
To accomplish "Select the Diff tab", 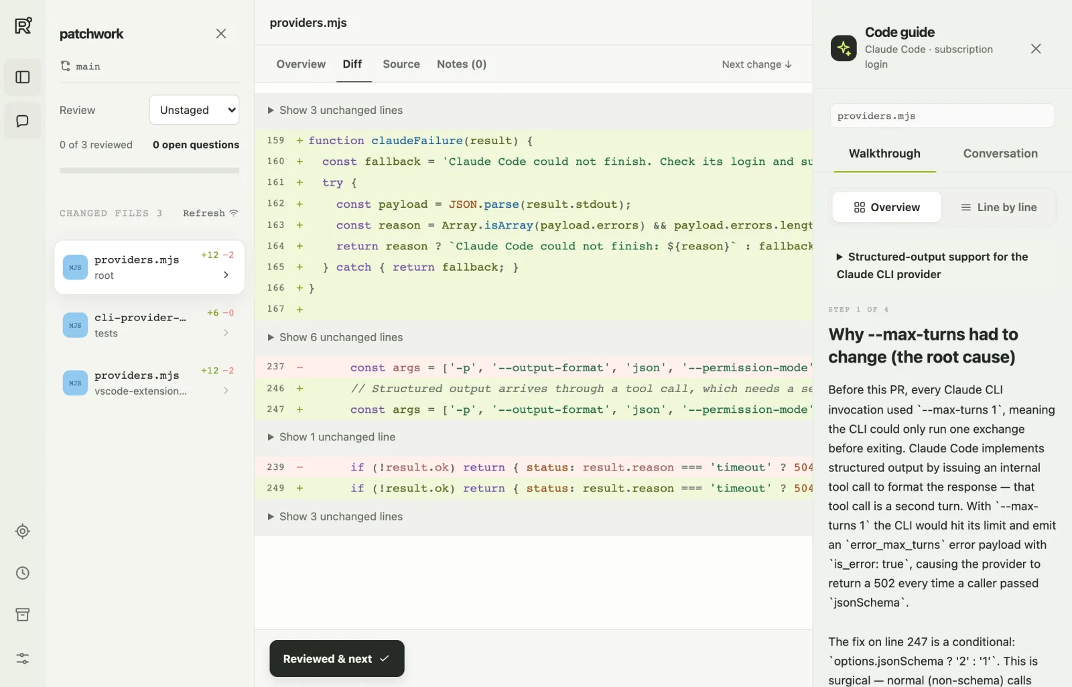I will pos(352,64).
